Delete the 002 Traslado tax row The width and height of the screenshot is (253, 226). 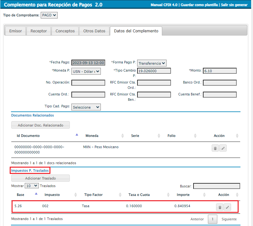point(220,207)
